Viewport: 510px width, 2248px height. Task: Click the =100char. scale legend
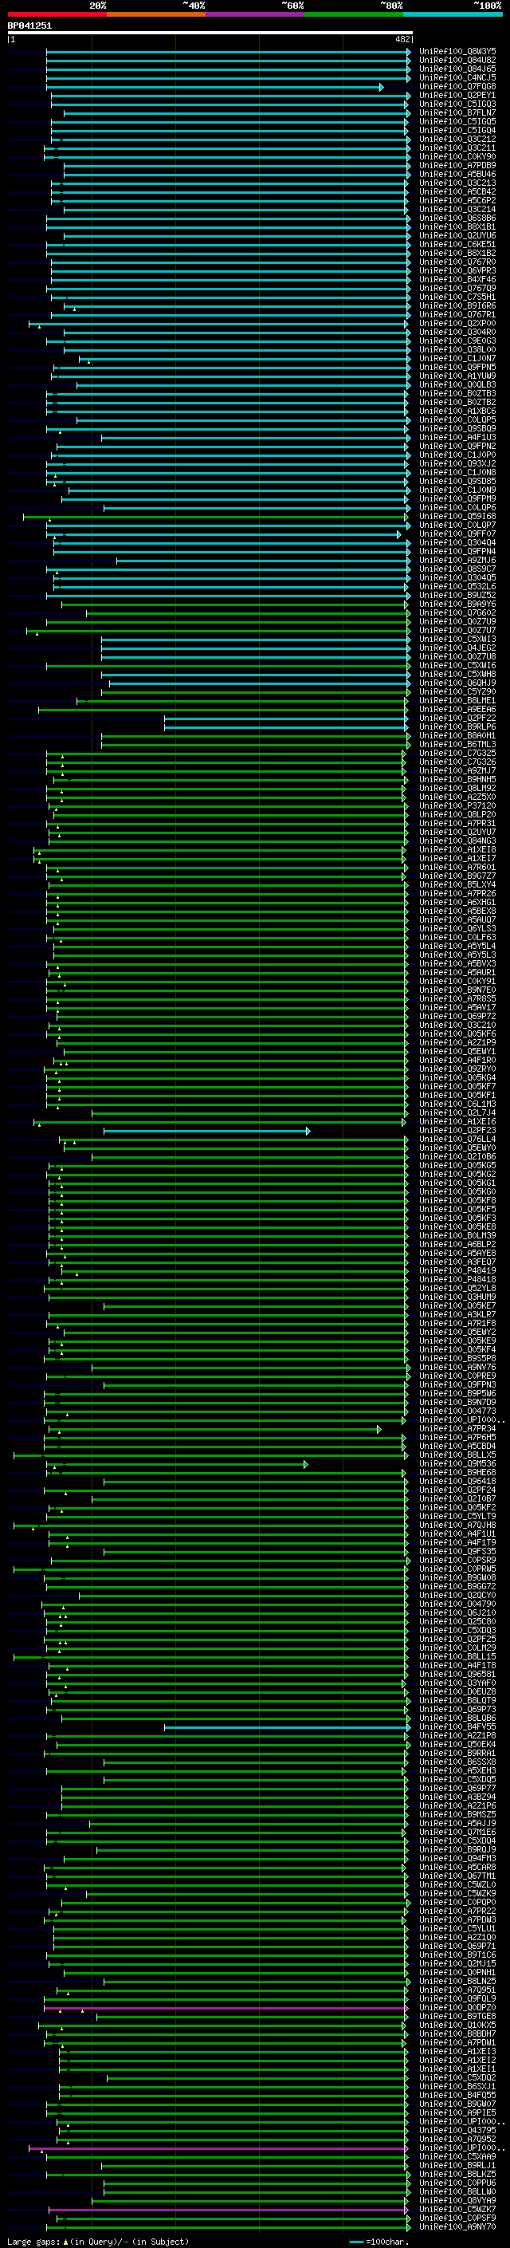point(379,2241)
